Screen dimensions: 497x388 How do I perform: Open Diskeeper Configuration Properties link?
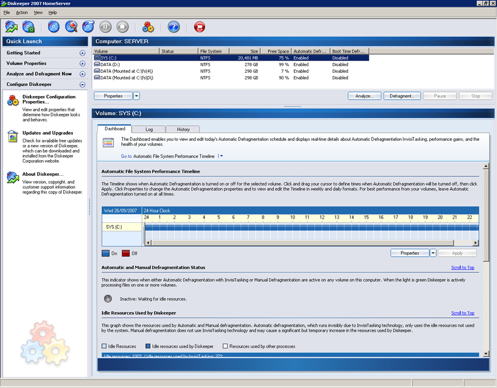pyautogui.click(x=49, y=100)
